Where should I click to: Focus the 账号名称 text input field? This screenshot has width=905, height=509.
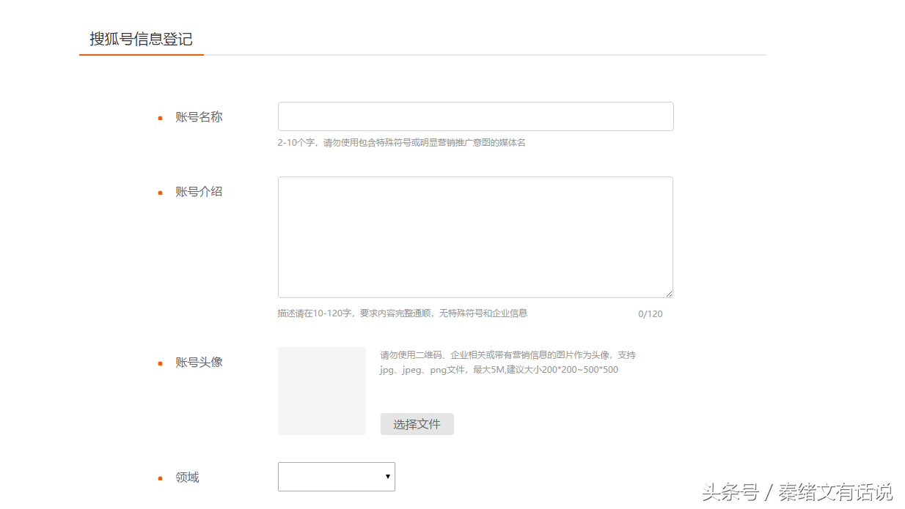(x=475, y=116)
